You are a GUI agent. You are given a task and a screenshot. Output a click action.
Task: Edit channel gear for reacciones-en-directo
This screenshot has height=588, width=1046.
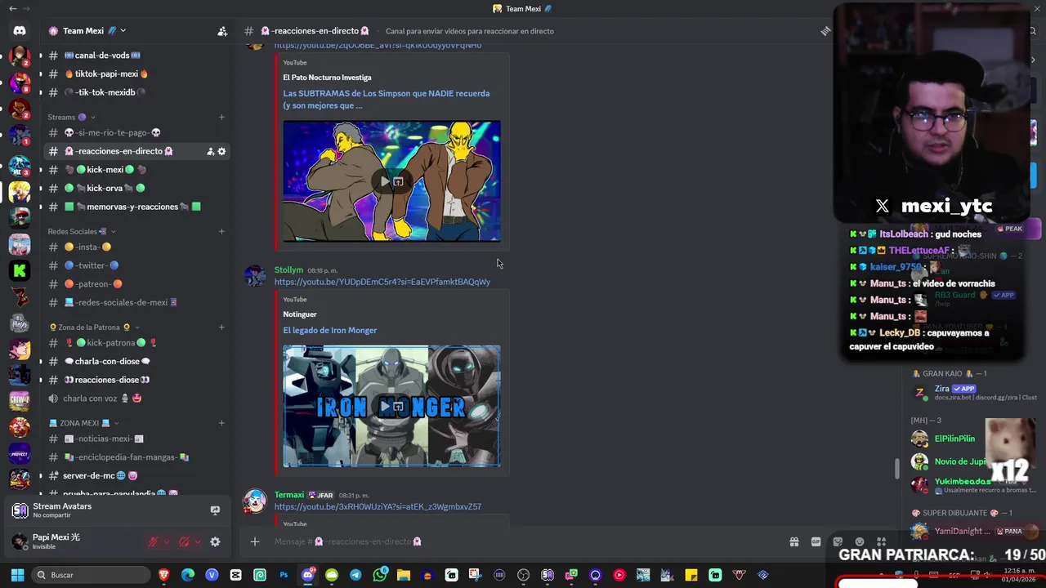tap(221, 151)
